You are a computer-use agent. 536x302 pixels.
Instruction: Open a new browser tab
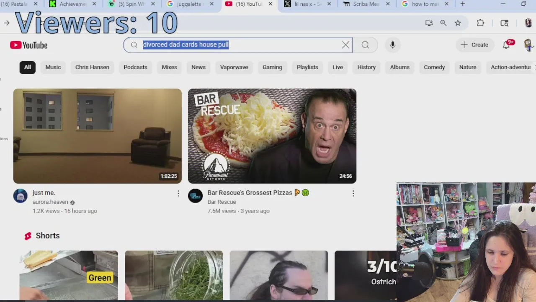tap(463, 4)
